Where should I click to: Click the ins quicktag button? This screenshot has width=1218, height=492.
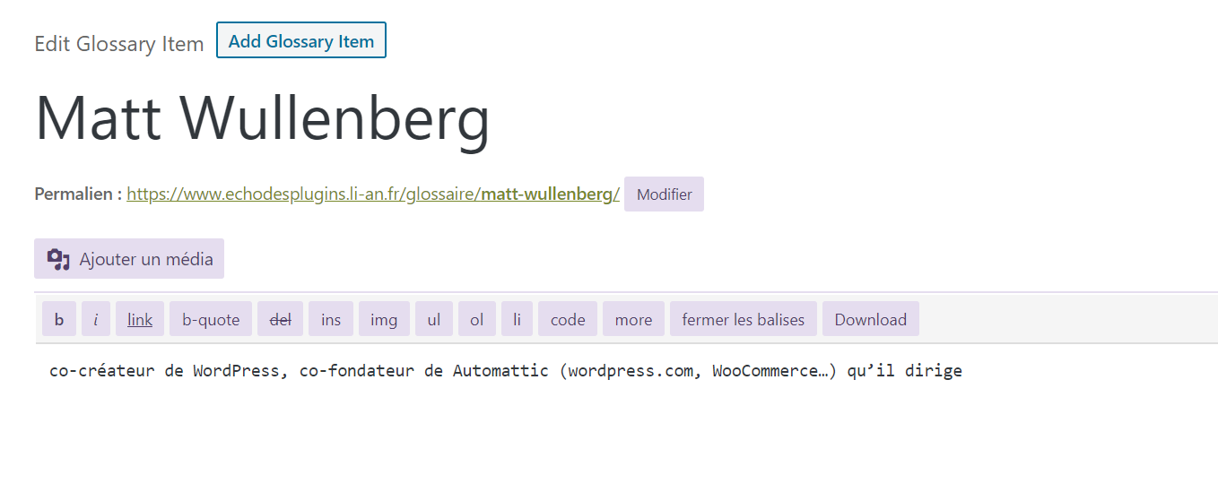pyautogui.click(x=331, y=319)
